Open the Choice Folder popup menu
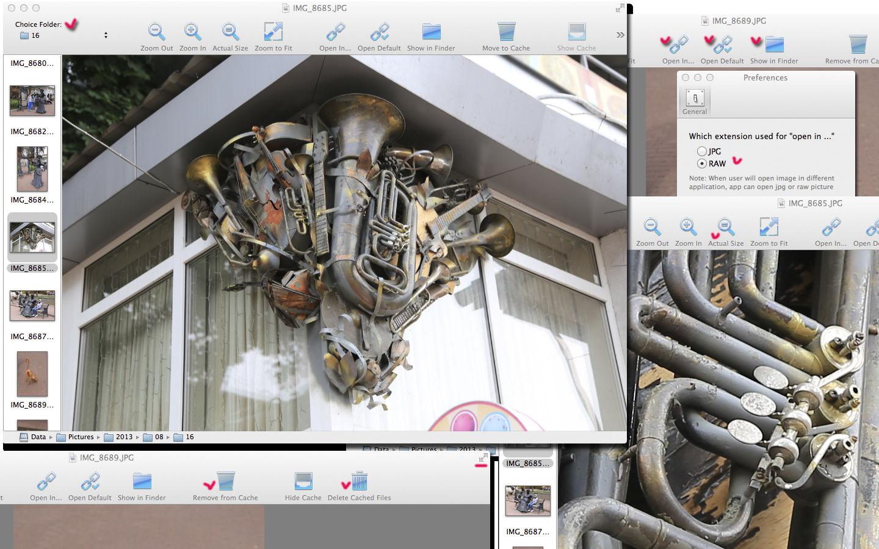Image resolution: width=879 pixels, height=549 pixels. pos(63,35)
